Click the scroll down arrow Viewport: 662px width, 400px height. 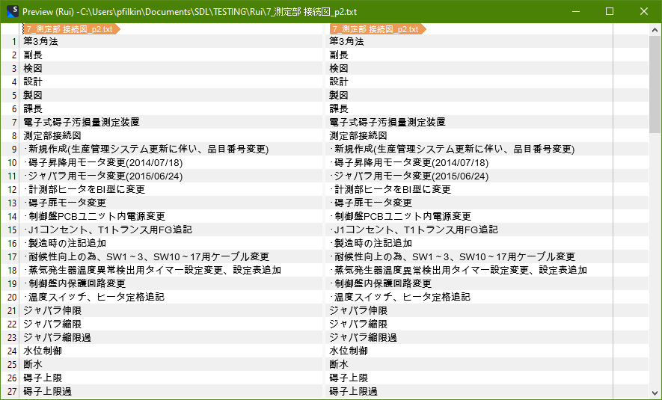coord(655,391)
